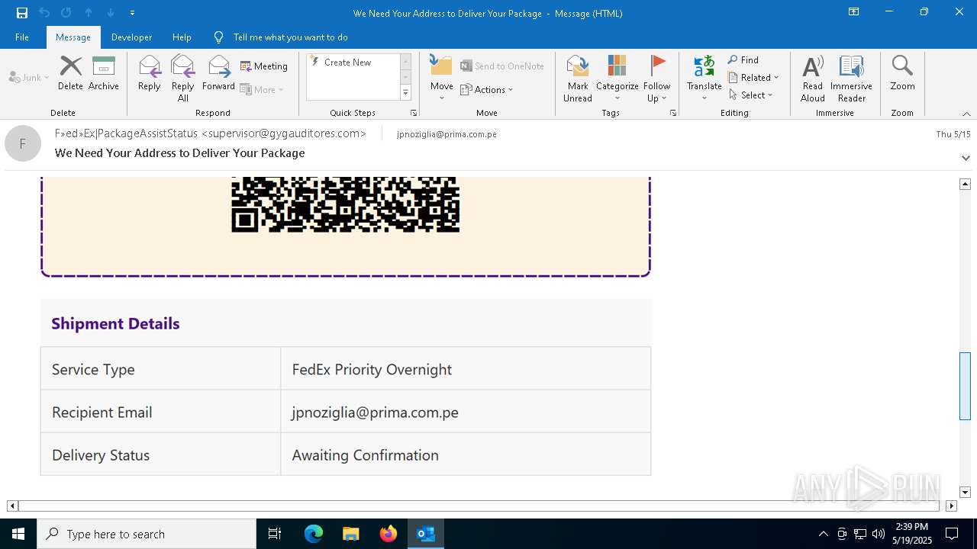977x549 pixels.
Task: Click recipient jpnoziglia@prima.com.pe in header
Action: pos(447,134)
